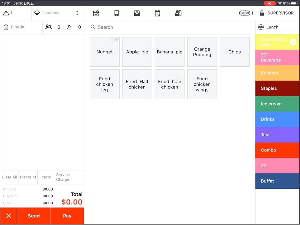Open the cash drawer icon
Viewport: 300px width, 225px height.
click(x=137, y=13)
